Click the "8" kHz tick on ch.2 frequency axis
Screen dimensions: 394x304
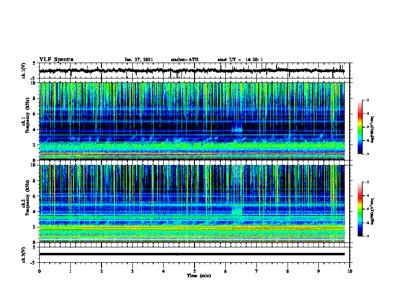click(x=35, y=181)
